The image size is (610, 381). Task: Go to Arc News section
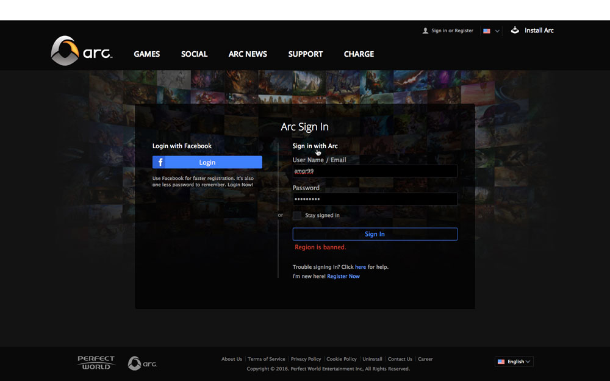click(248, 54)
